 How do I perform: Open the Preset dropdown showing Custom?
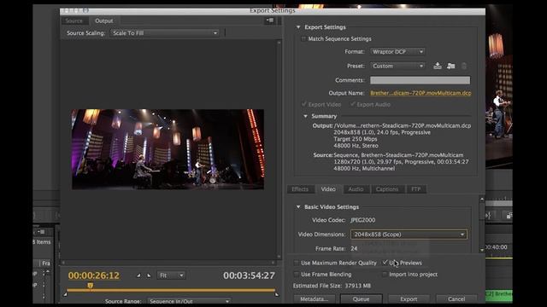coord(397,66)
